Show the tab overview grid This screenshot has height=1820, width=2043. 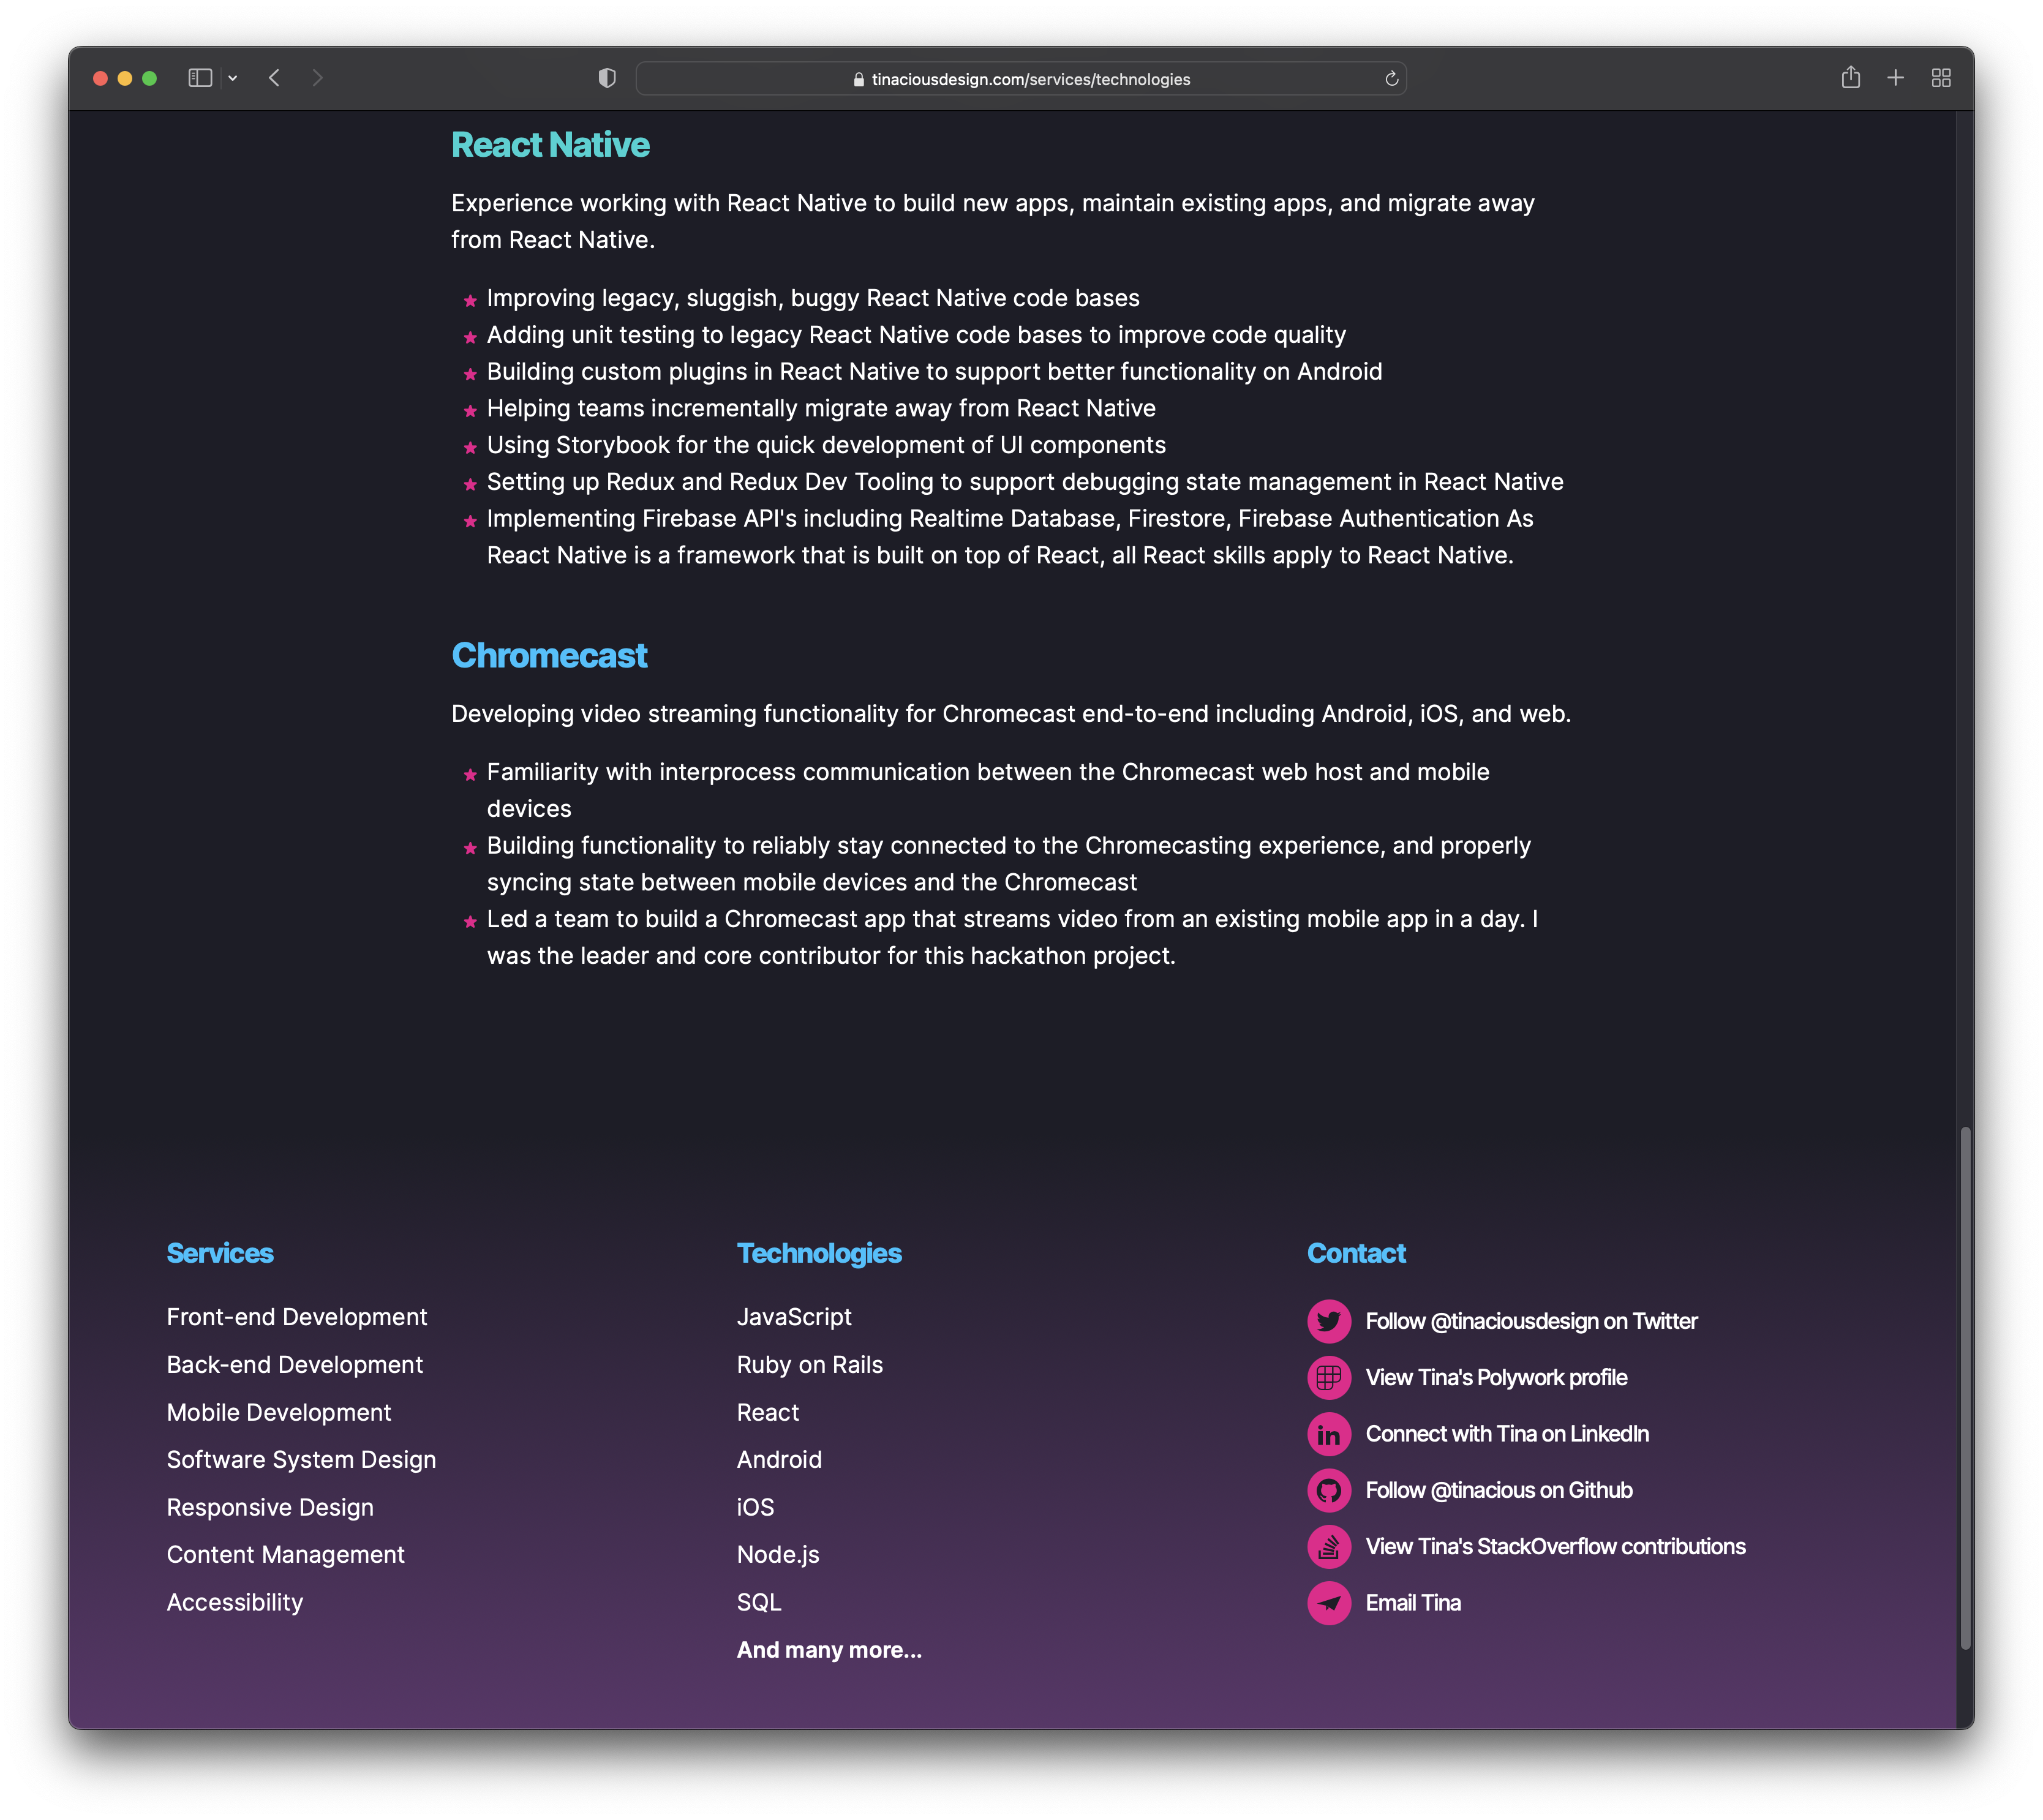tap(1941, 78)
